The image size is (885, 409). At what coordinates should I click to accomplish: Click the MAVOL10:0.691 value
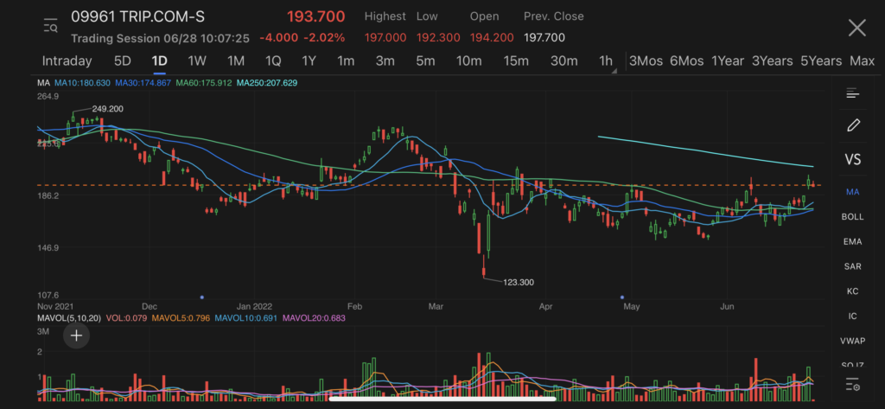245,318
